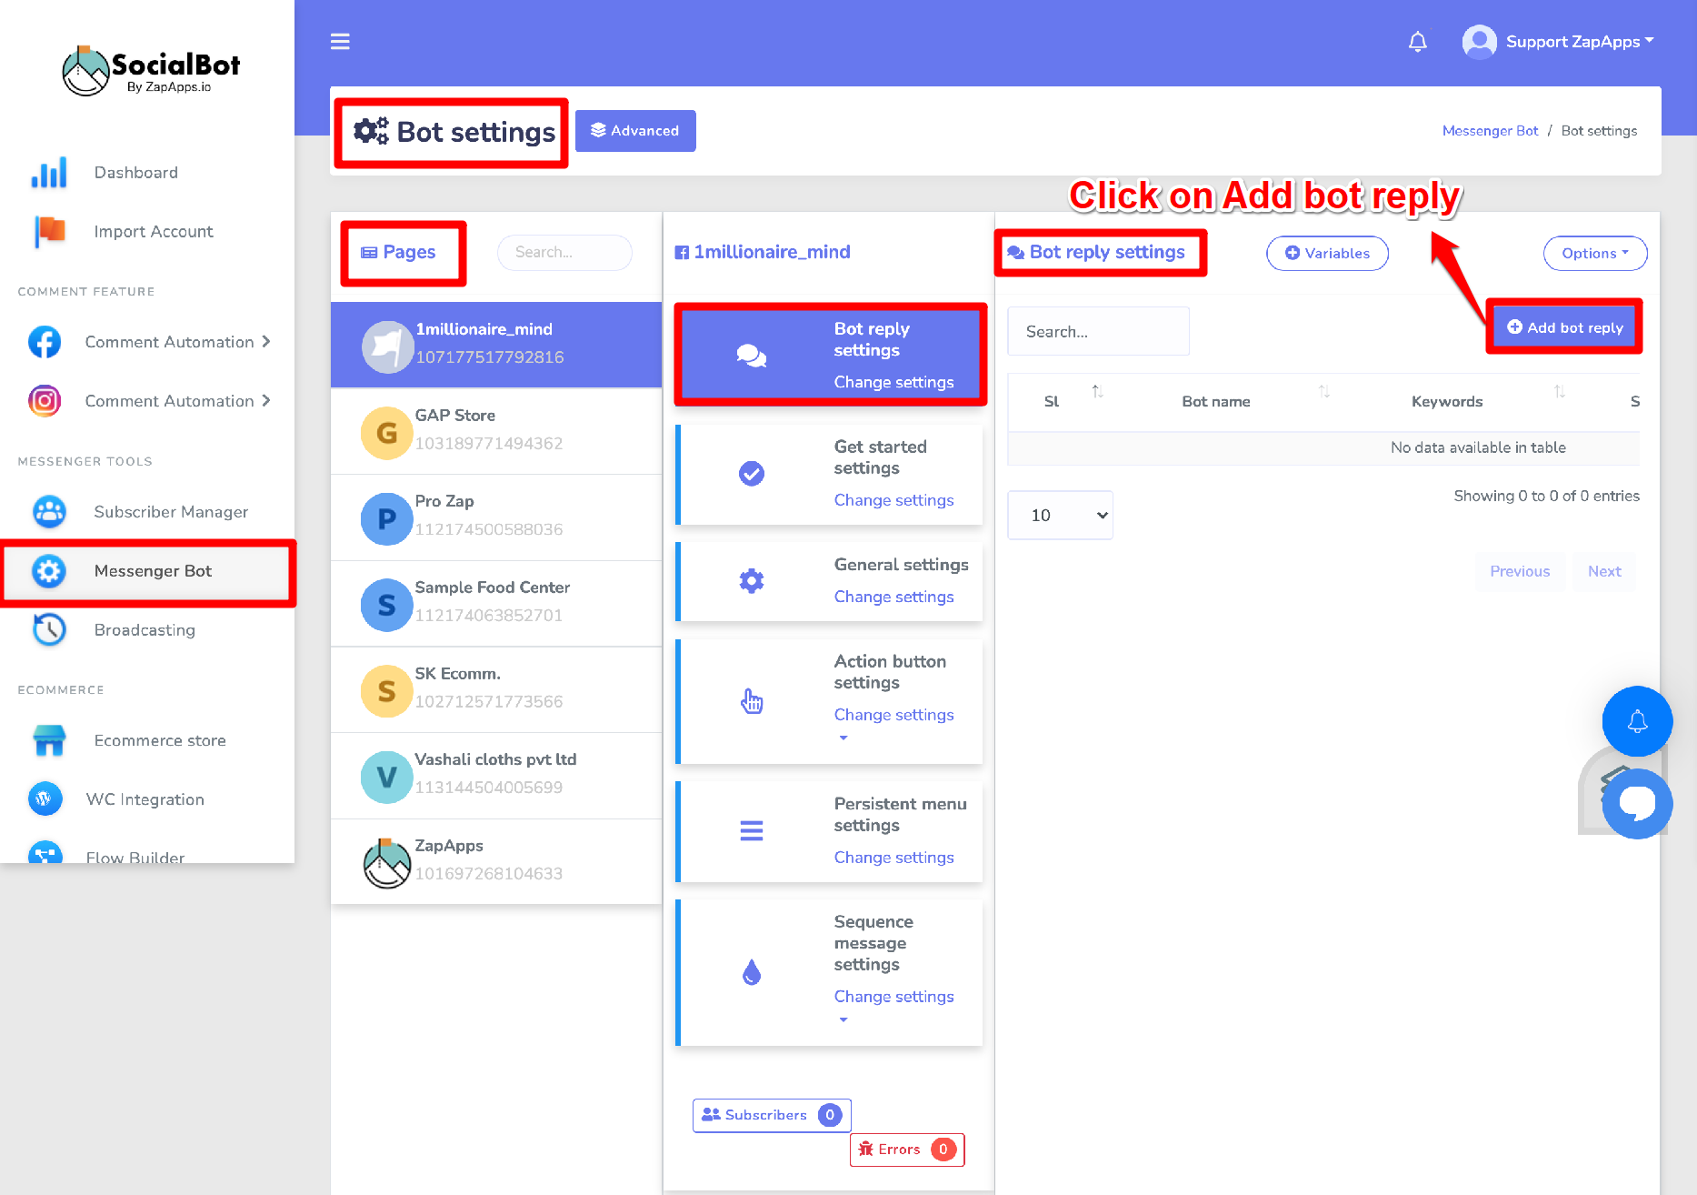Select the Sample Food Center page
Image resolution: width=1697 pixels, height=1195 pixels.
[x=496, y=603]
